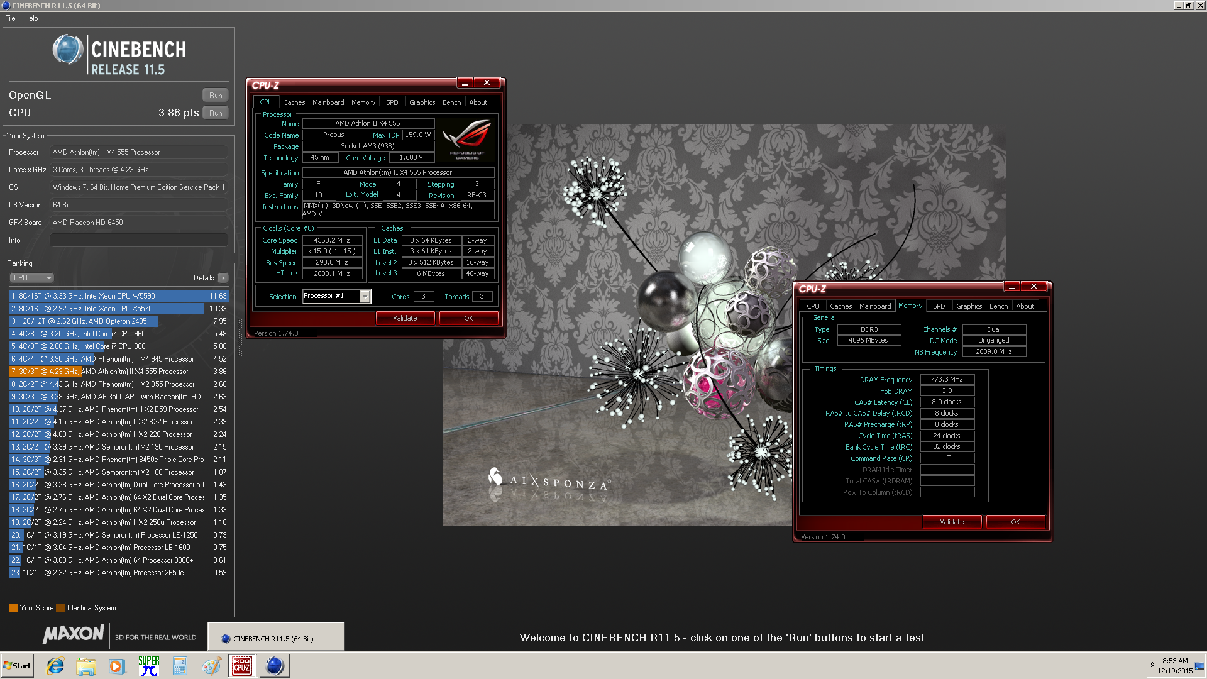Launch Windows Media Player from taskbar
This screenshot has width=1207, height=679.
coord(117,666)
